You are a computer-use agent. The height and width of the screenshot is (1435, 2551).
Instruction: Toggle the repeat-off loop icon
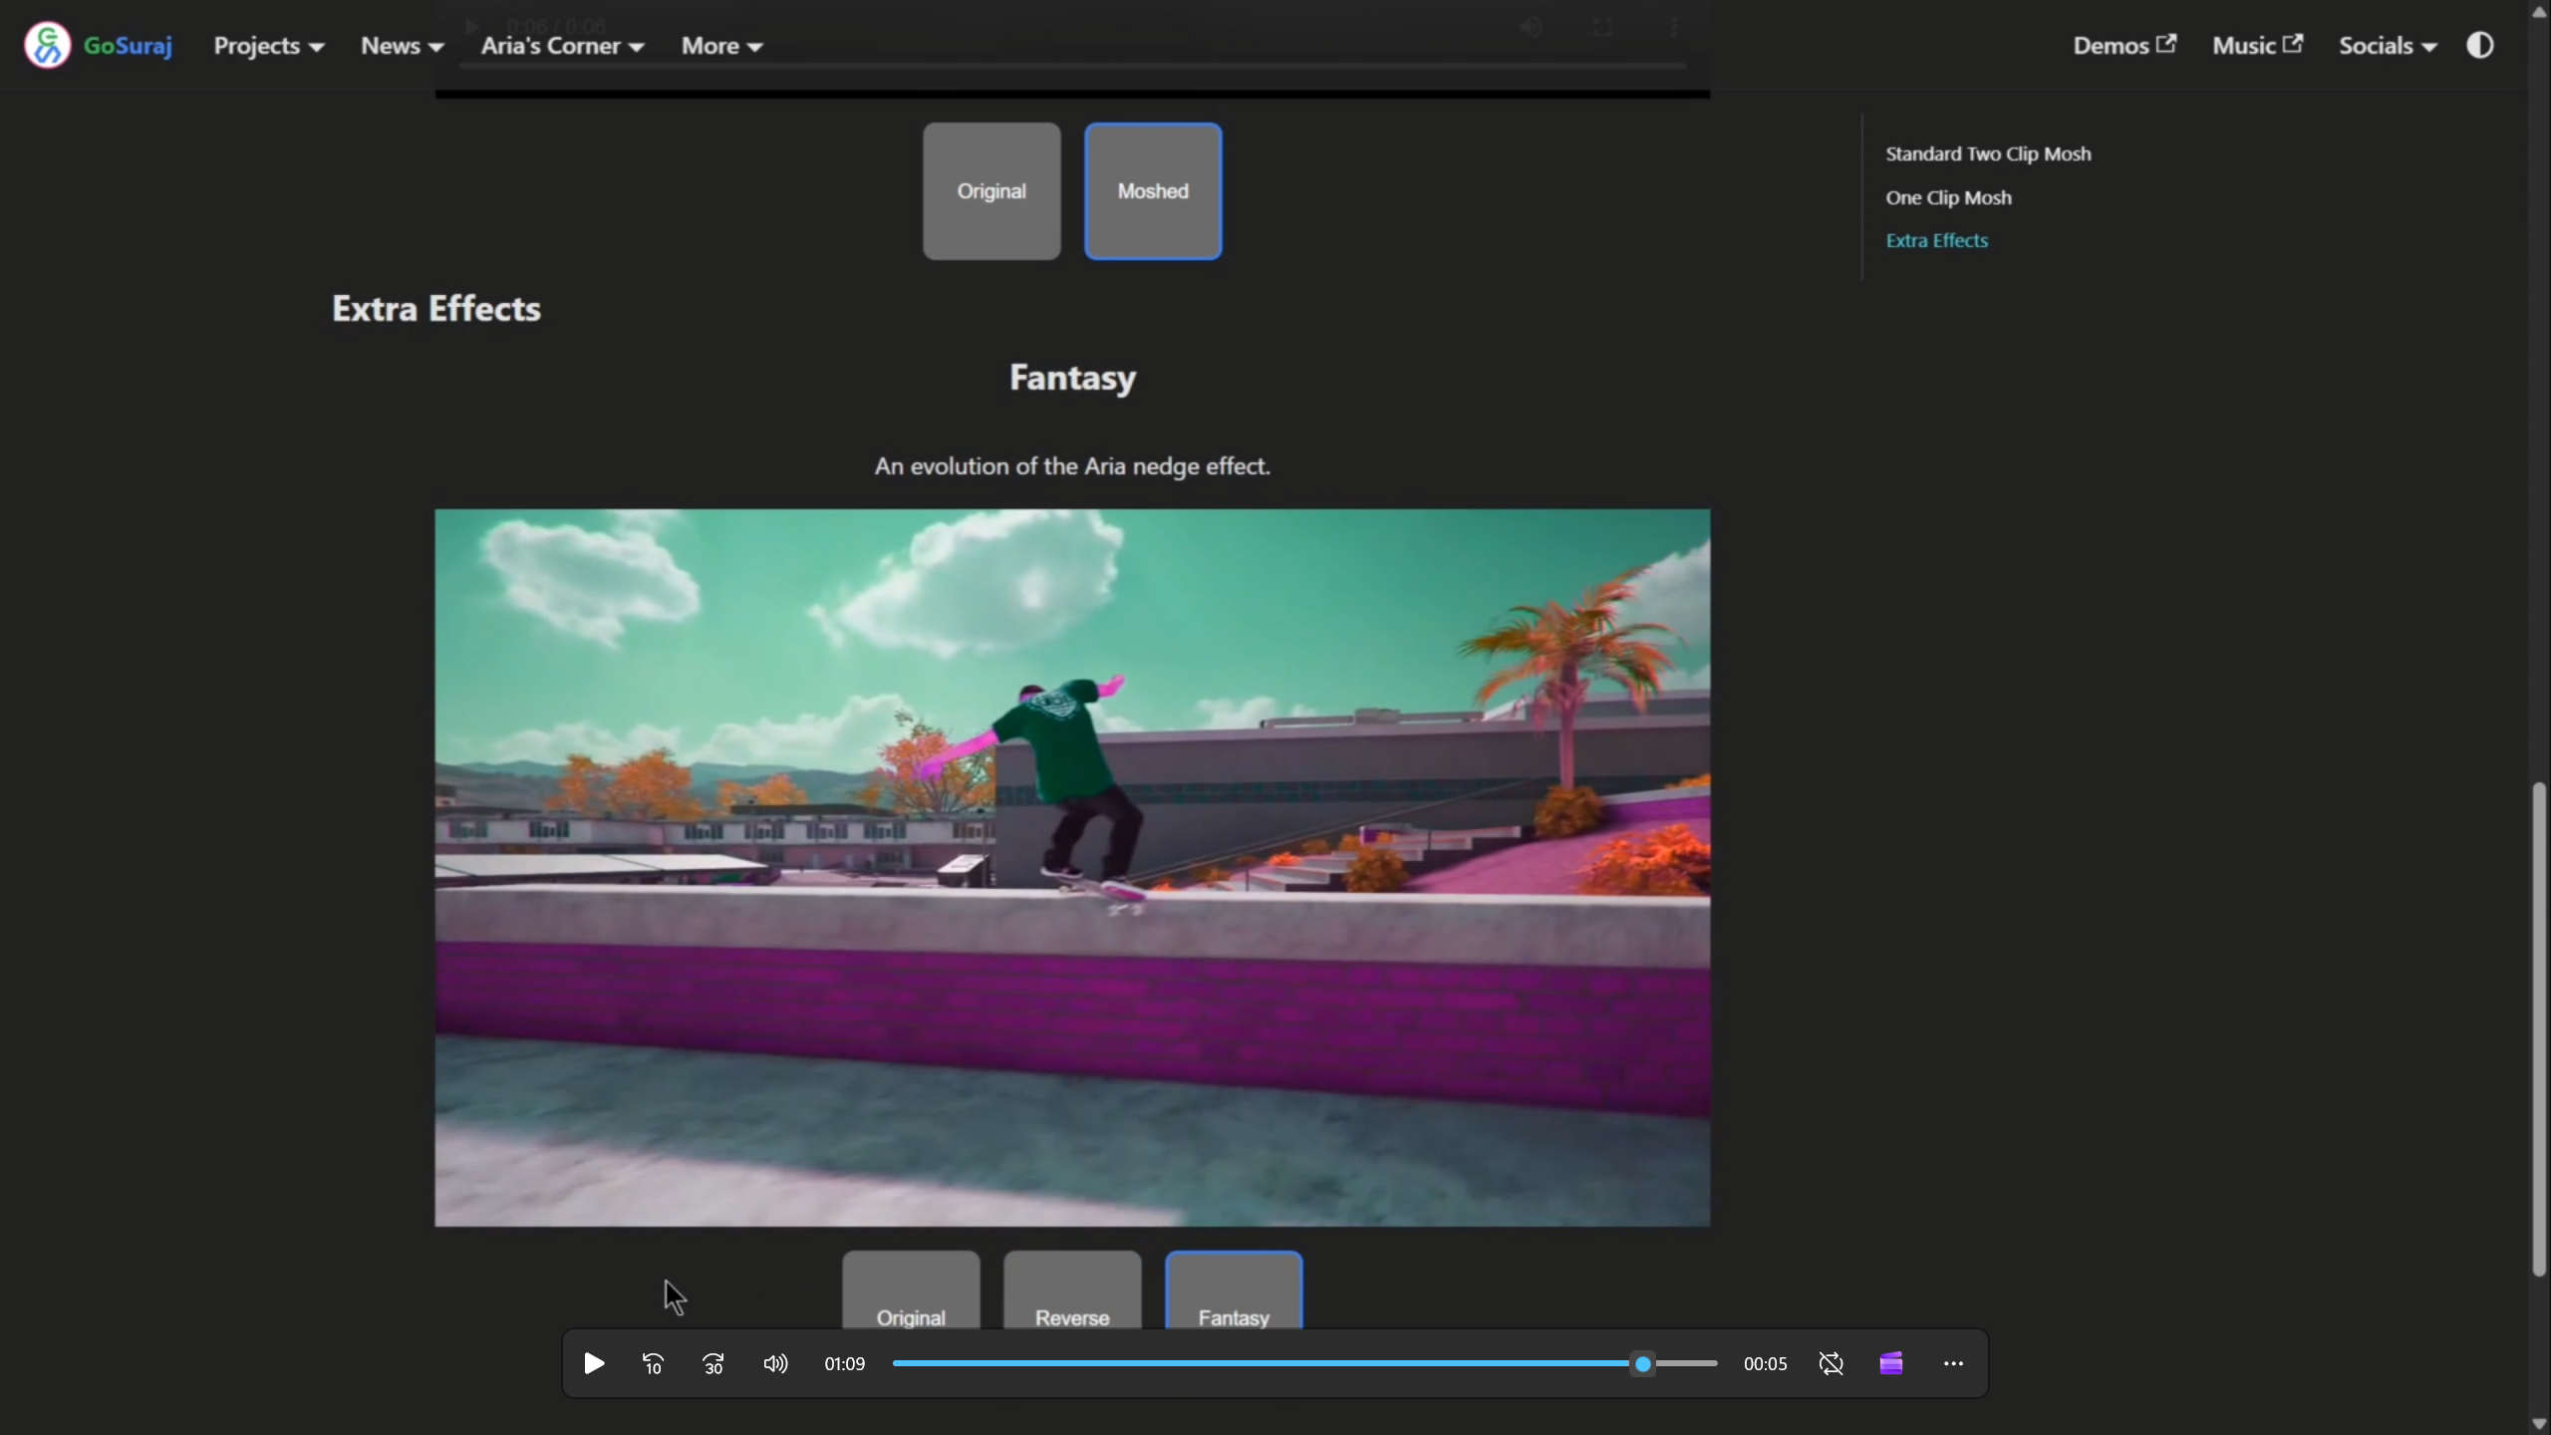click(1831, 1364)
